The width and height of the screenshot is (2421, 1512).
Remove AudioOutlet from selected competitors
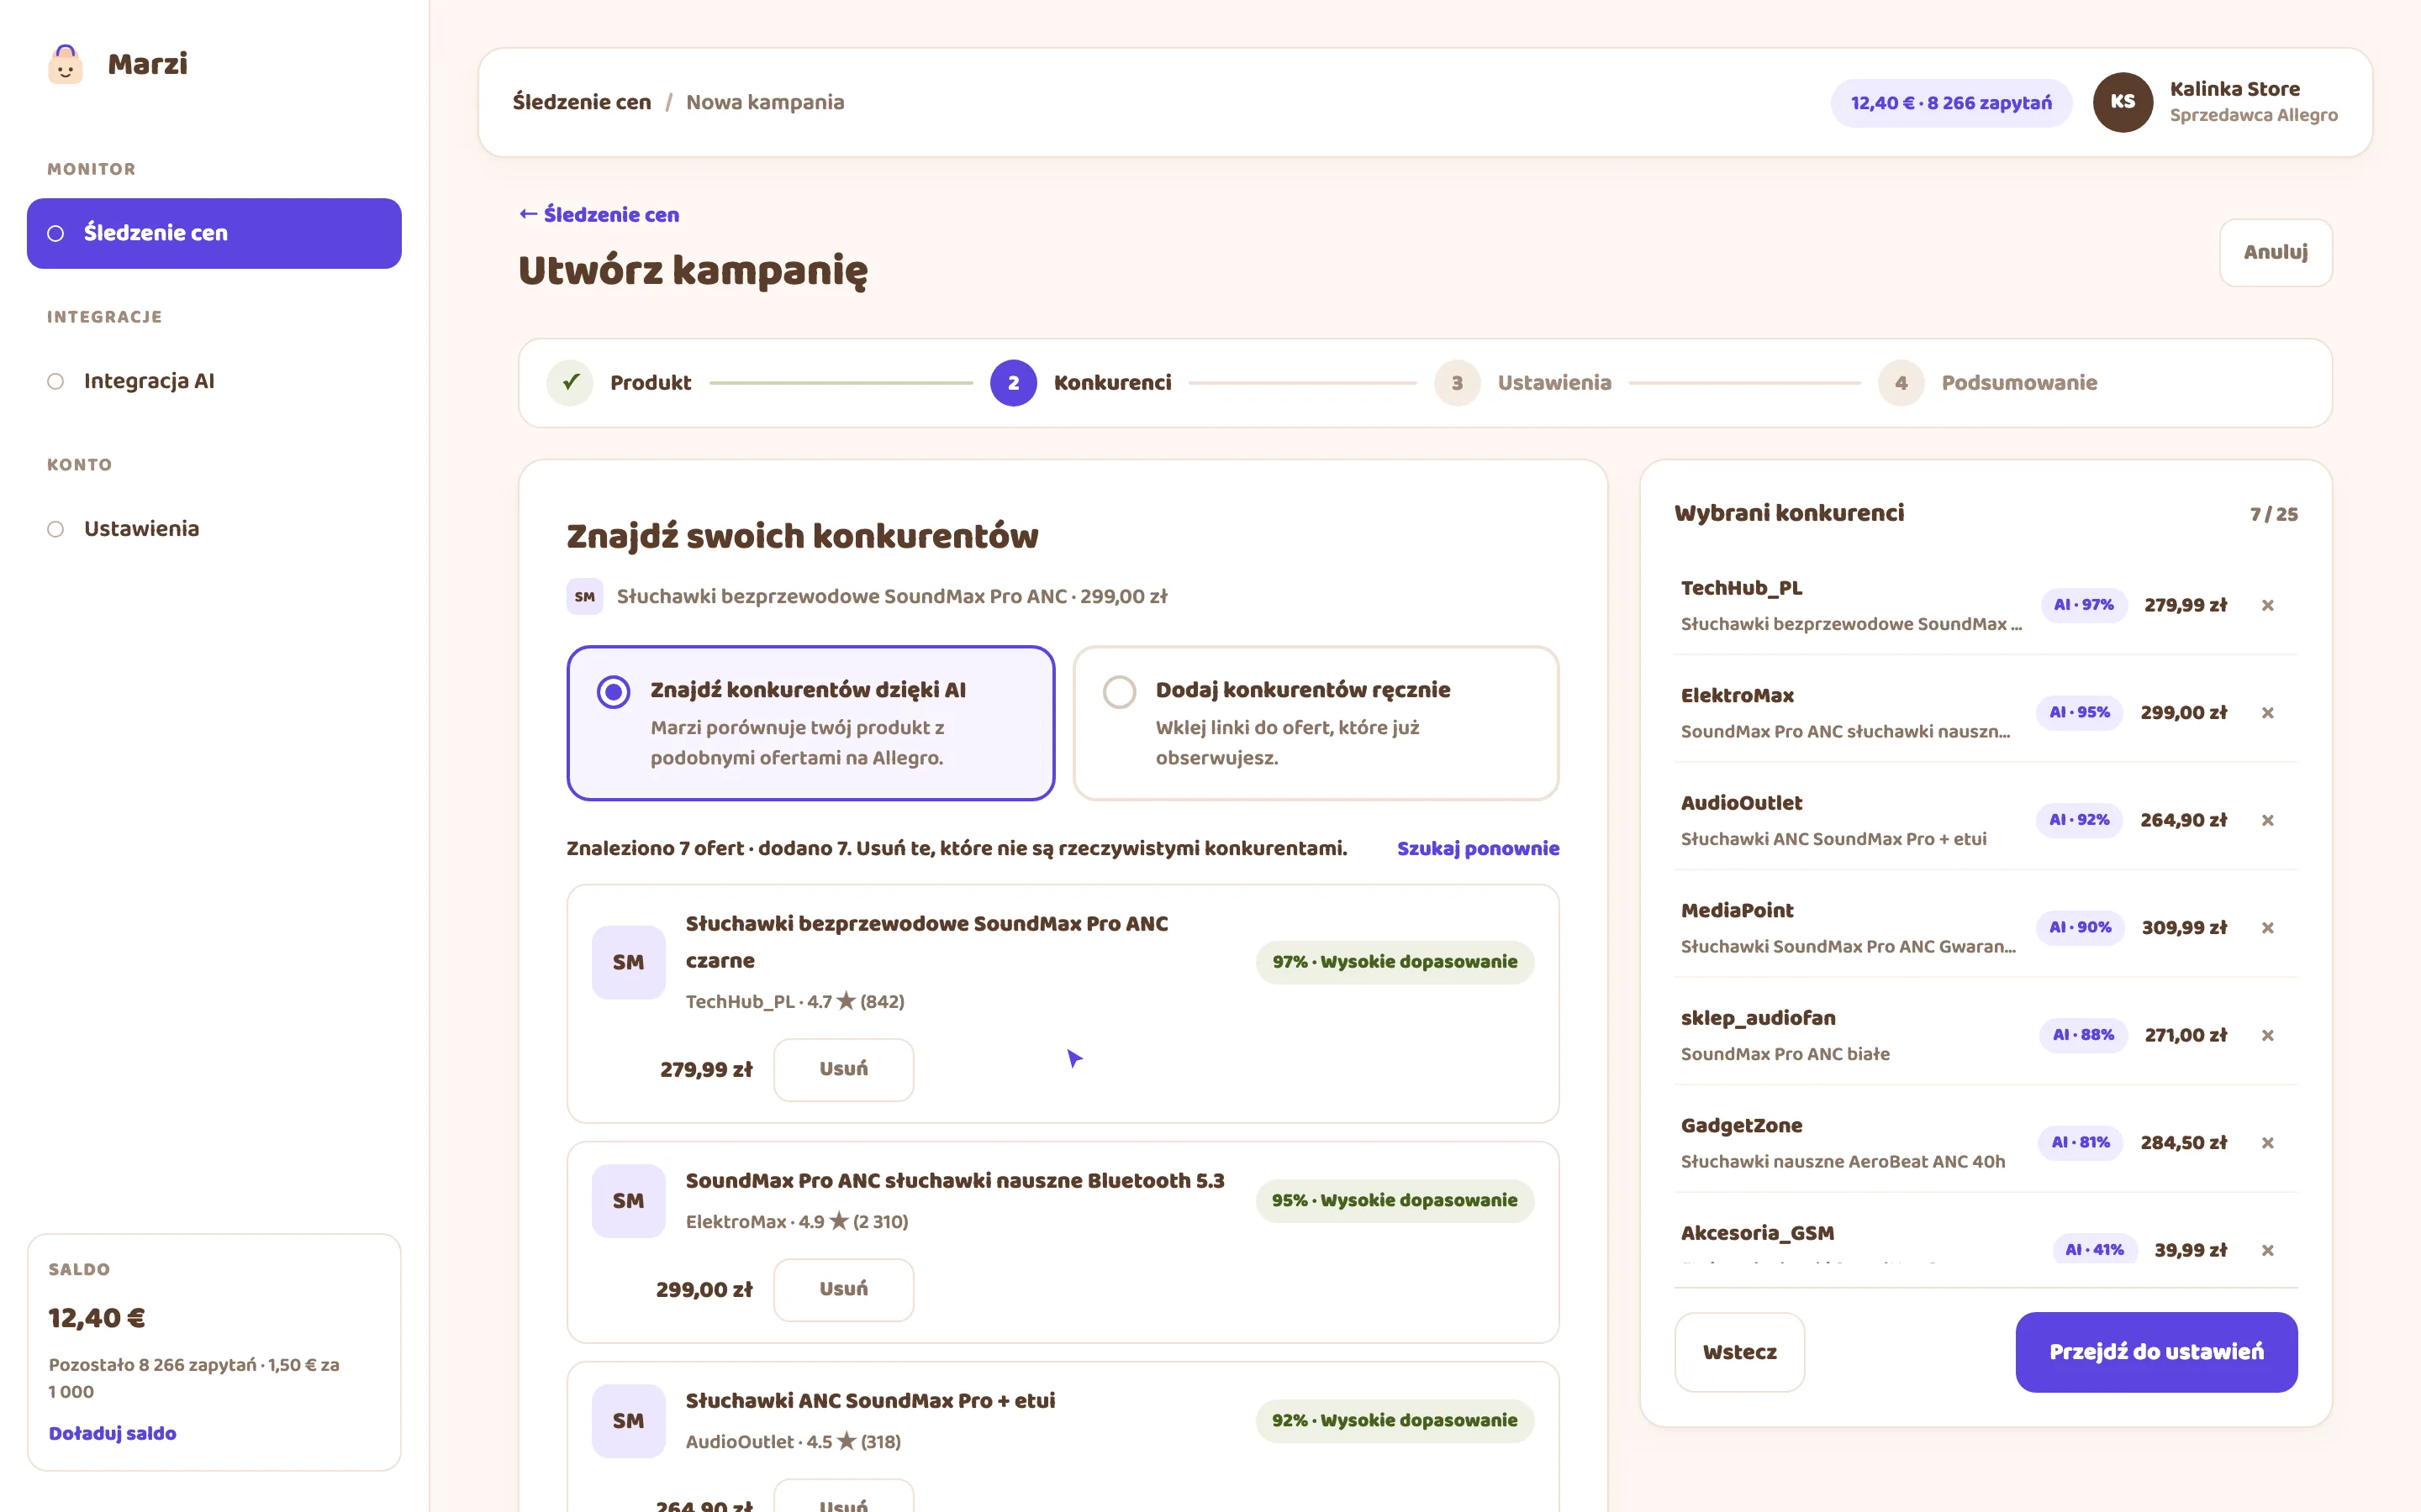point(2267,820)
